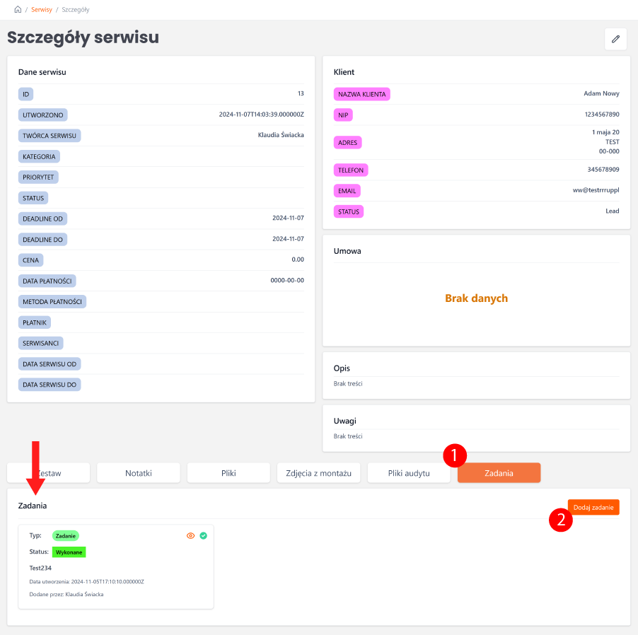Click the green checkmark icon on task Test234
The width and height of the screenshot is (638, 635).
coord(204,536)
